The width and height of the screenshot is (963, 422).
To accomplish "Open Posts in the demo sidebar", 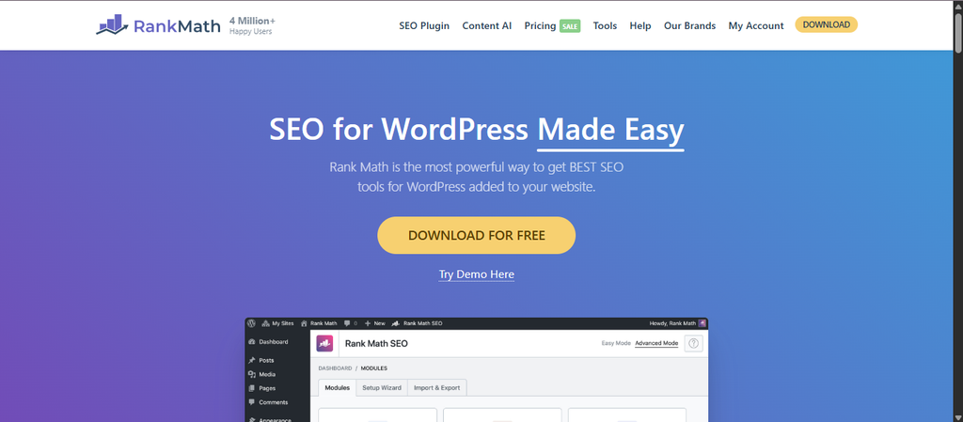I will (261, 360).
